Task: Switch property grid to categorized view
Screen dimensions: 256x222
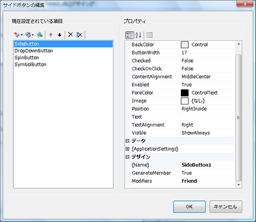Action: (x=130, y=35)
